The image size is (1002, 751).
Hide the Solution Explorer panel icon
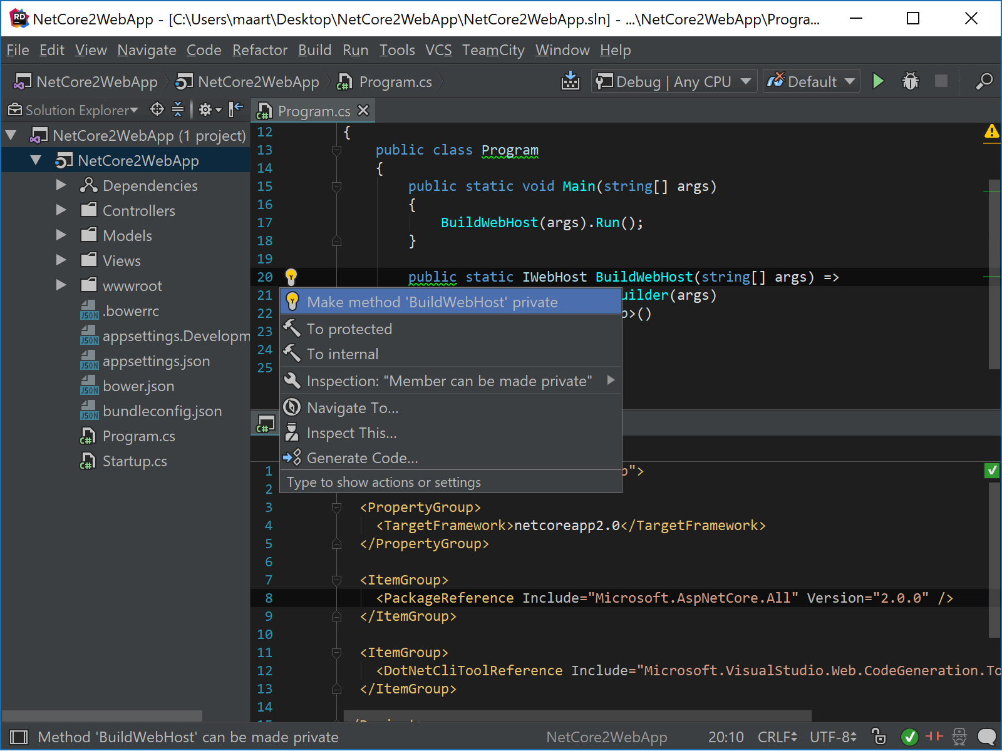[236, 110]
